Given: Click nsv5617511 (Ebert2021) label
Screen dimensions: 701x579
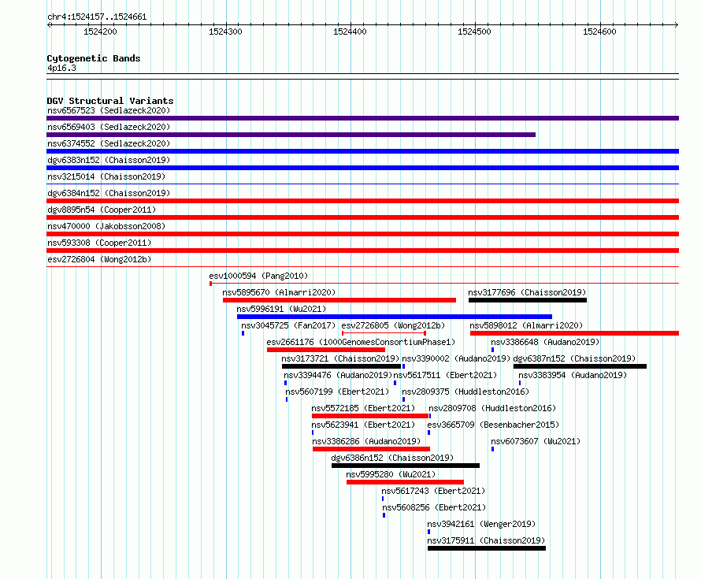Looking at the screenshot, I should coord(445,375).
